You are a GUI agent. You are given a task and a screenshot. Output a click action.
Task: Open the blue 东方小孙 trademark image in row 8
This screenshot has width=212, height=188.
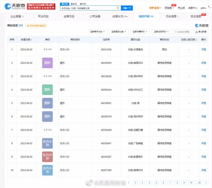click(48, 143)
